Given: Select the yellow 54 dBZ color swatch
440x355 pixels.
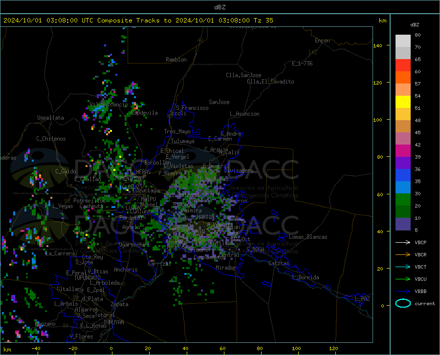Looking at the screenshot, I should 403,102.
